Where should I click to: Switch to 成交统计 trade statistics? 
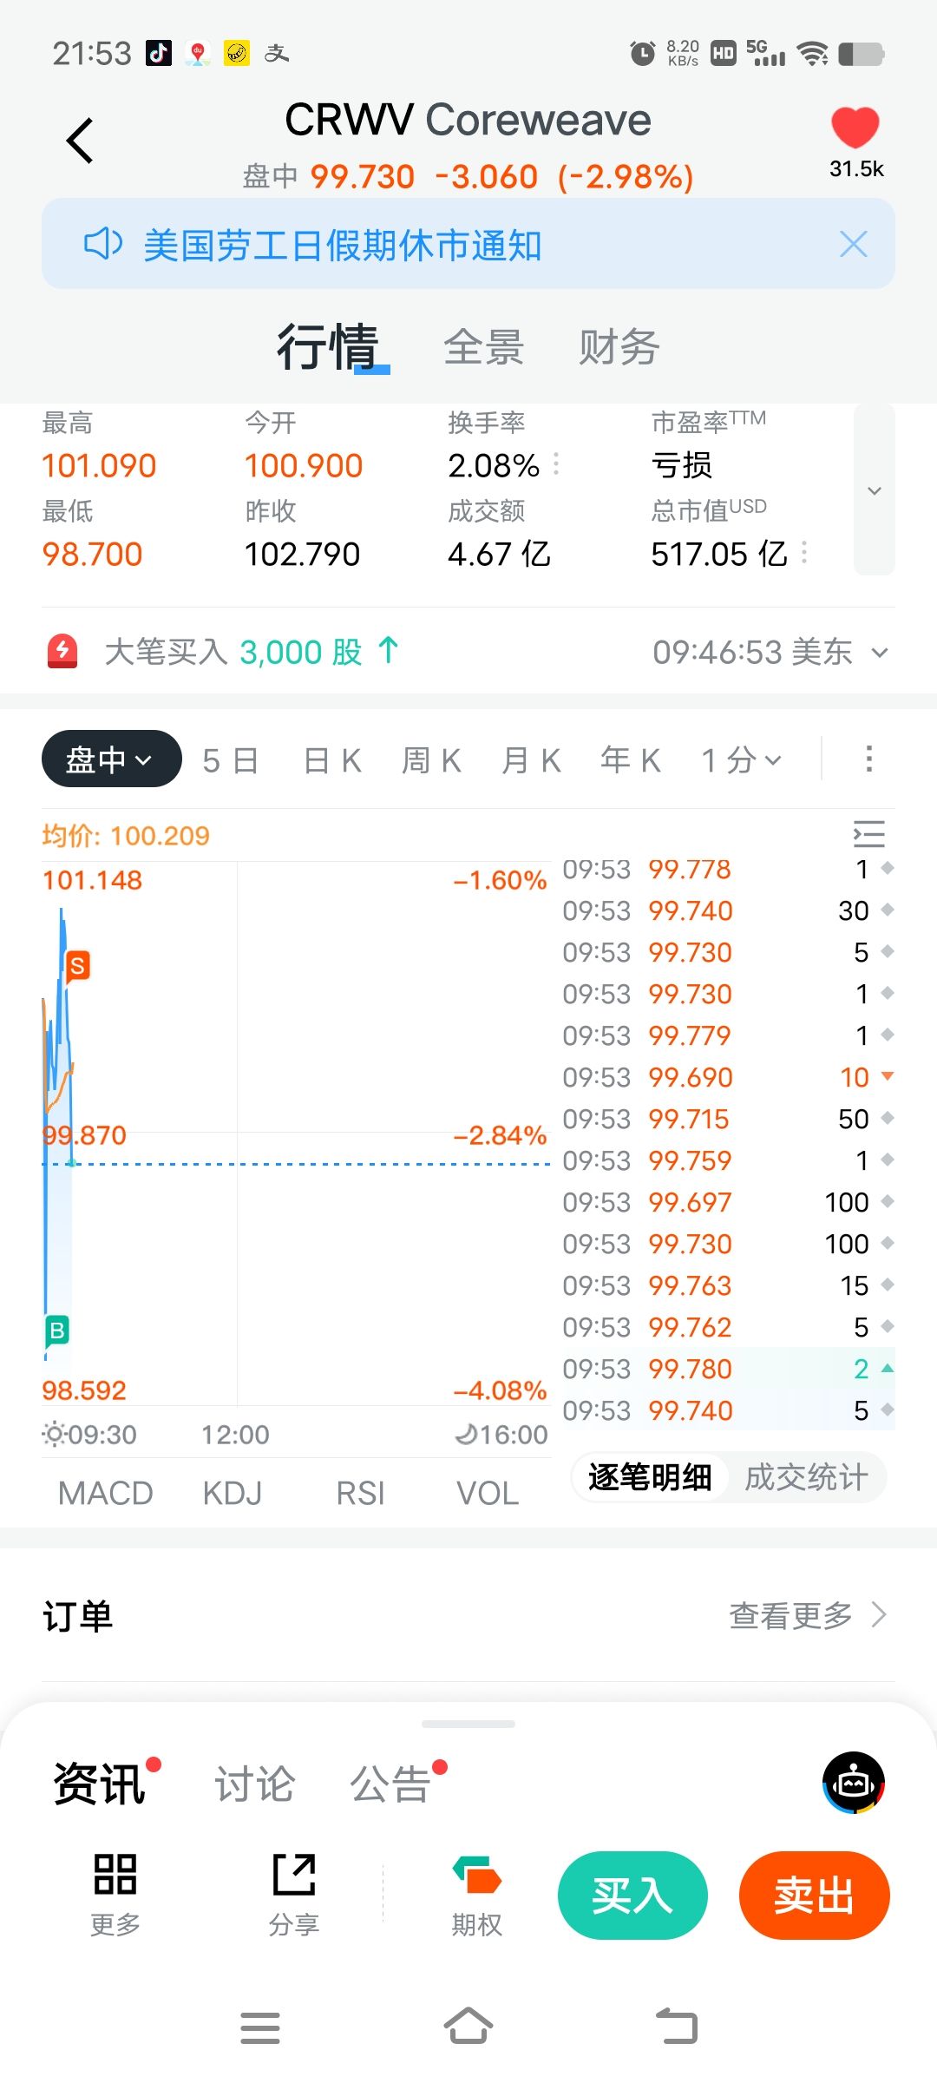(806, 1477)
